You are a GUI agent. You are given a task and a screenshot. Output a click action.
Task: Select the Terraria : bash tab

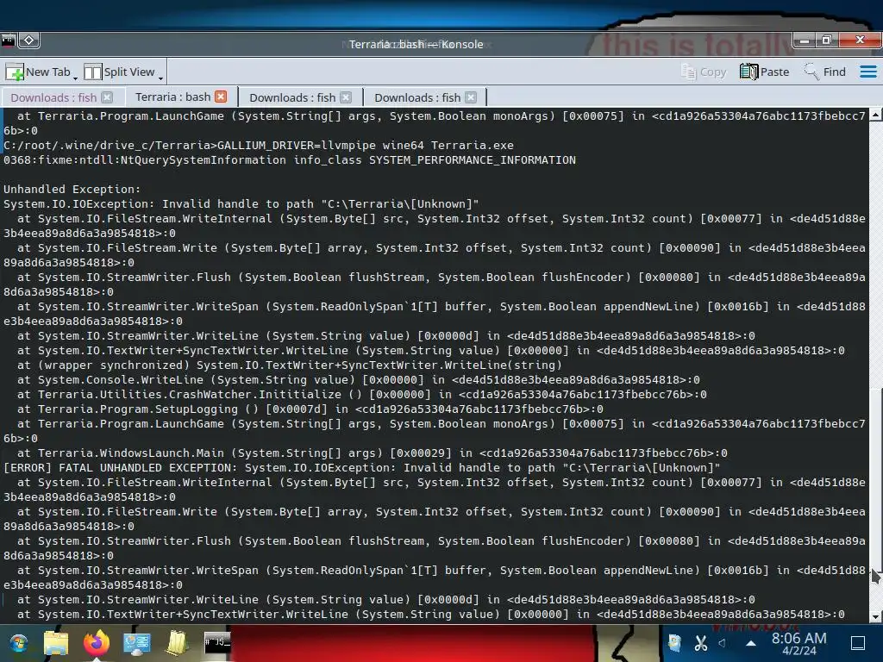[172, 97]
